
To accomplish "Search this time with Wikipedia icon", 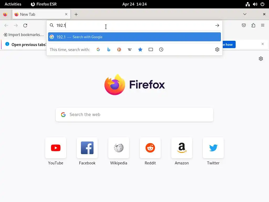I will click(130, 49).
